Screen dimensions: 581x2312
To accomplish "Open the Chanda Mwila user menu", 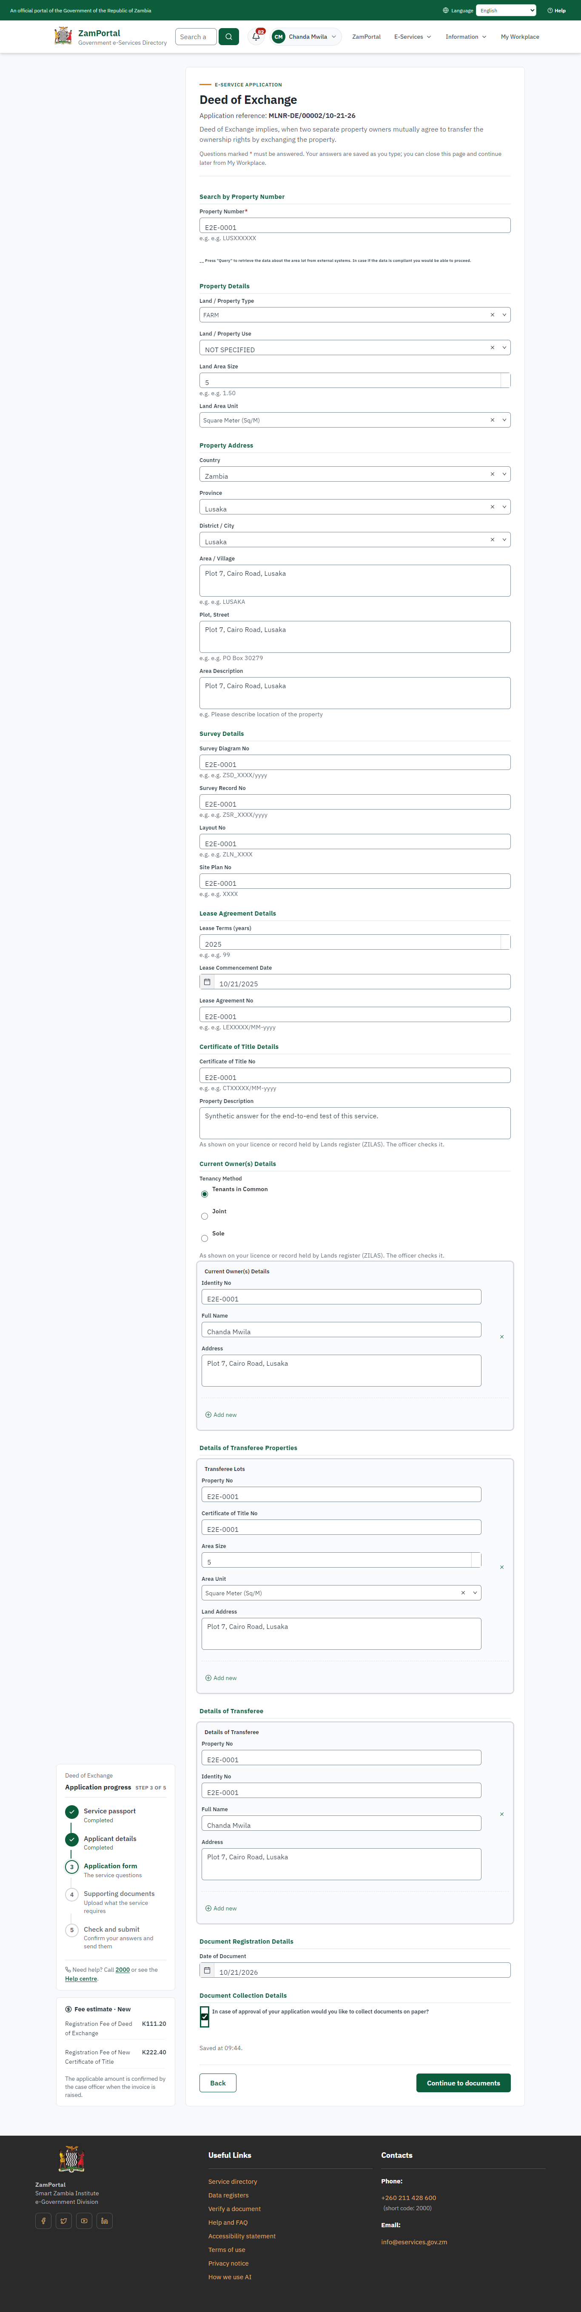I will pyautogui.click(x=305, y=37).
